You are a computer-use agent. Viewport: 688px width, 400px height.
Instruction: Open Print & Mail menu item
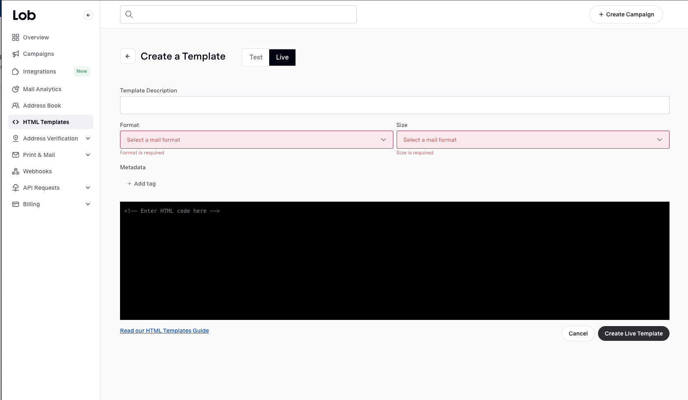39,155
